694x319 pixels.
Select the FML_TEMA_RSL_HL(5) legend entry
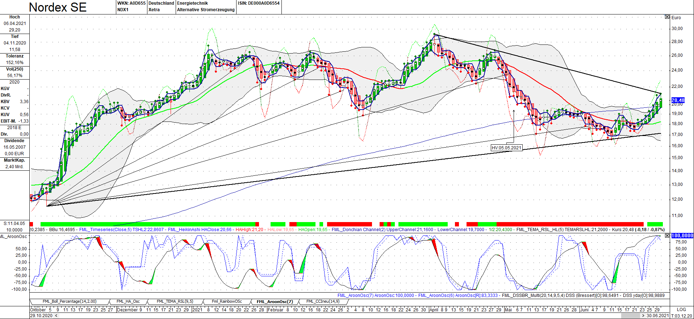pos(562,230)
